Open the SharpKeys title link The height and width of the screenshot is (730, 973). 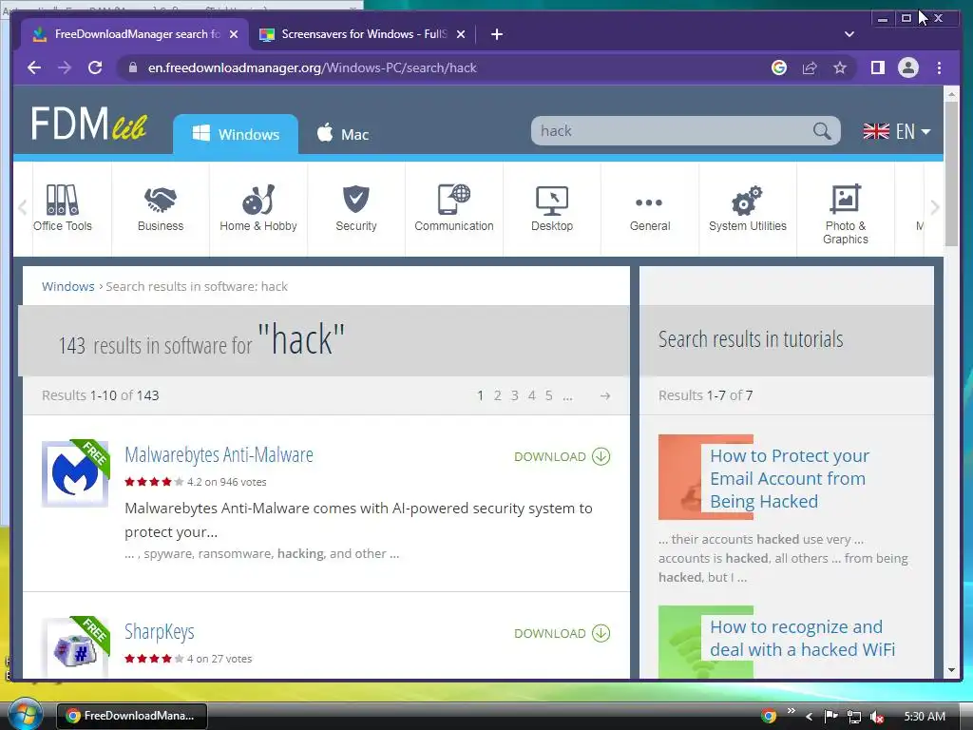pos(160,632)
